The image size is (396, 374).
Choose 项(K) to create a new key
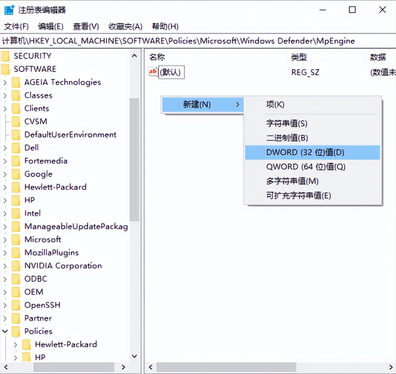click(x=312, y=104)
